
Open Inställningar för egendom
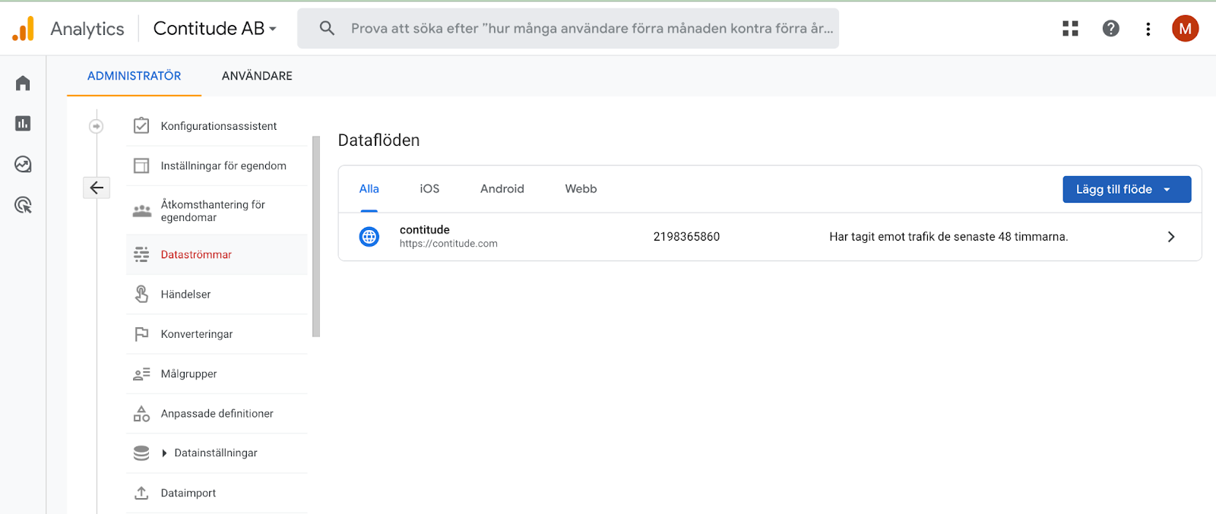pos(217,166)
